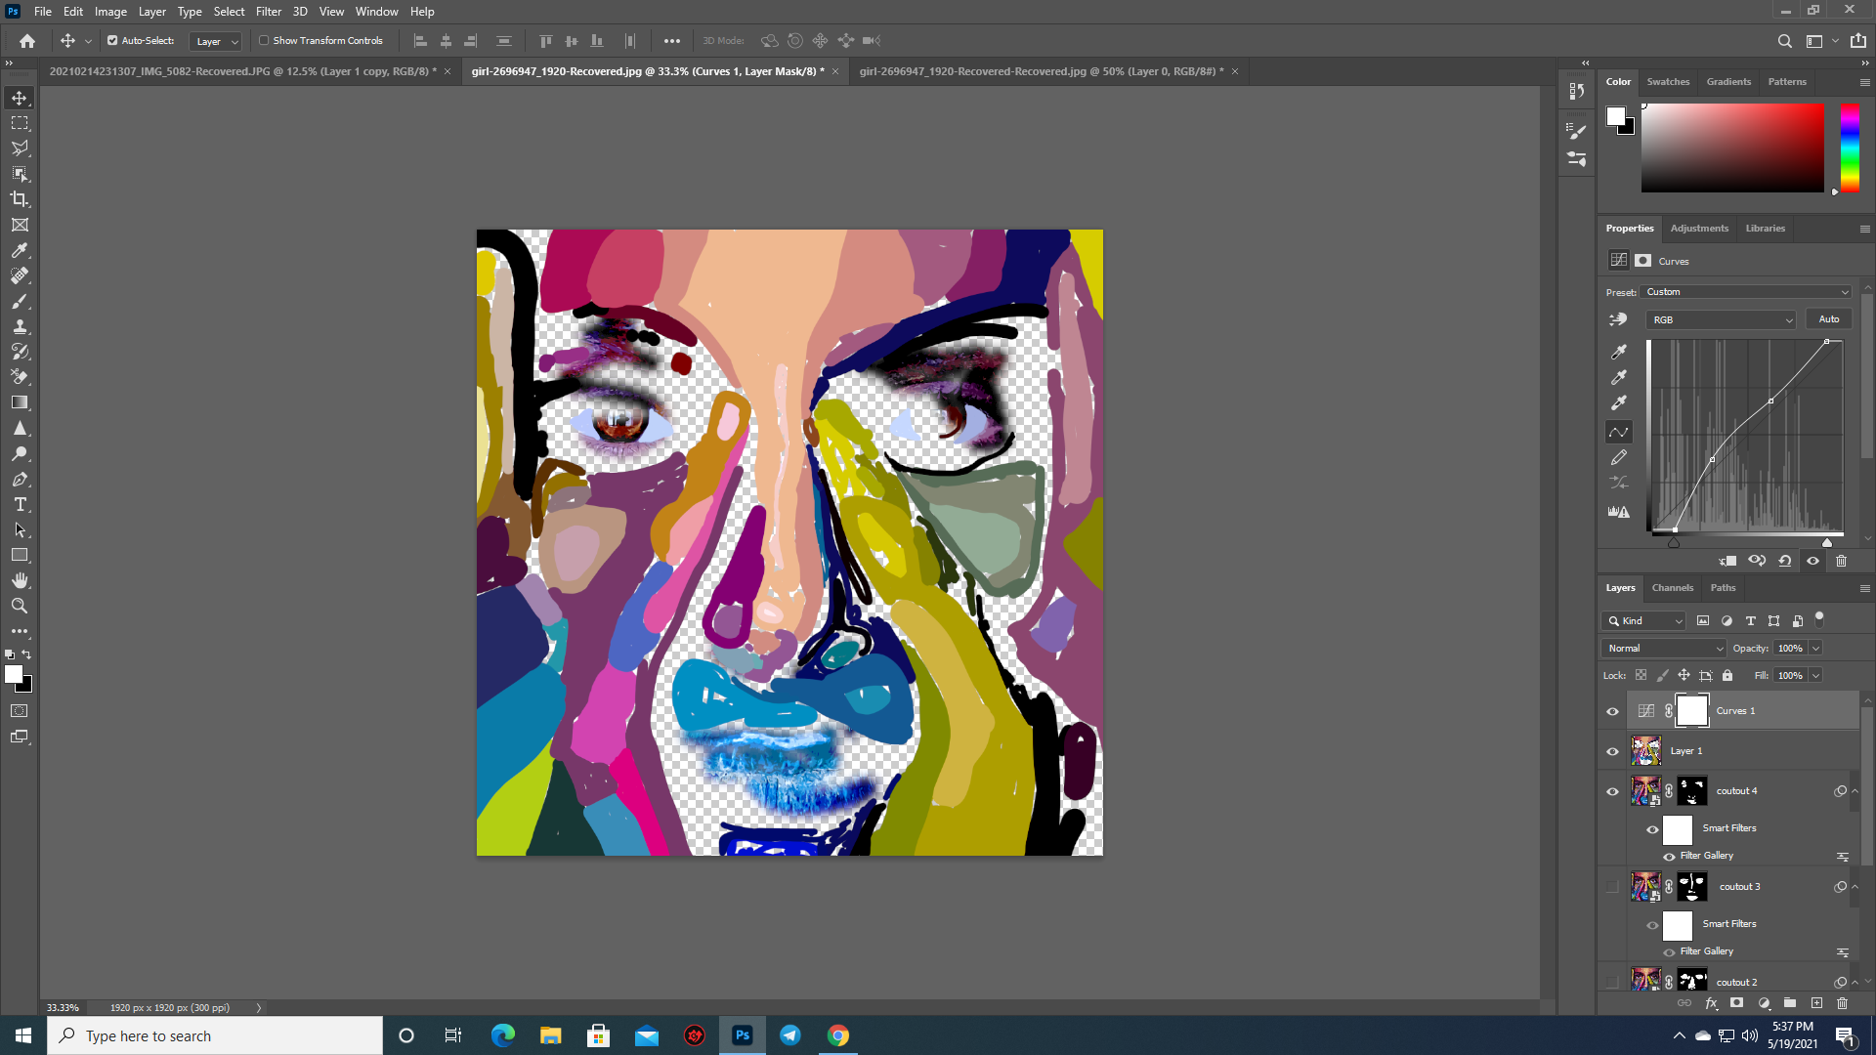
Task: Switch to the Adjustments tab
Action: pos(1699,229)
